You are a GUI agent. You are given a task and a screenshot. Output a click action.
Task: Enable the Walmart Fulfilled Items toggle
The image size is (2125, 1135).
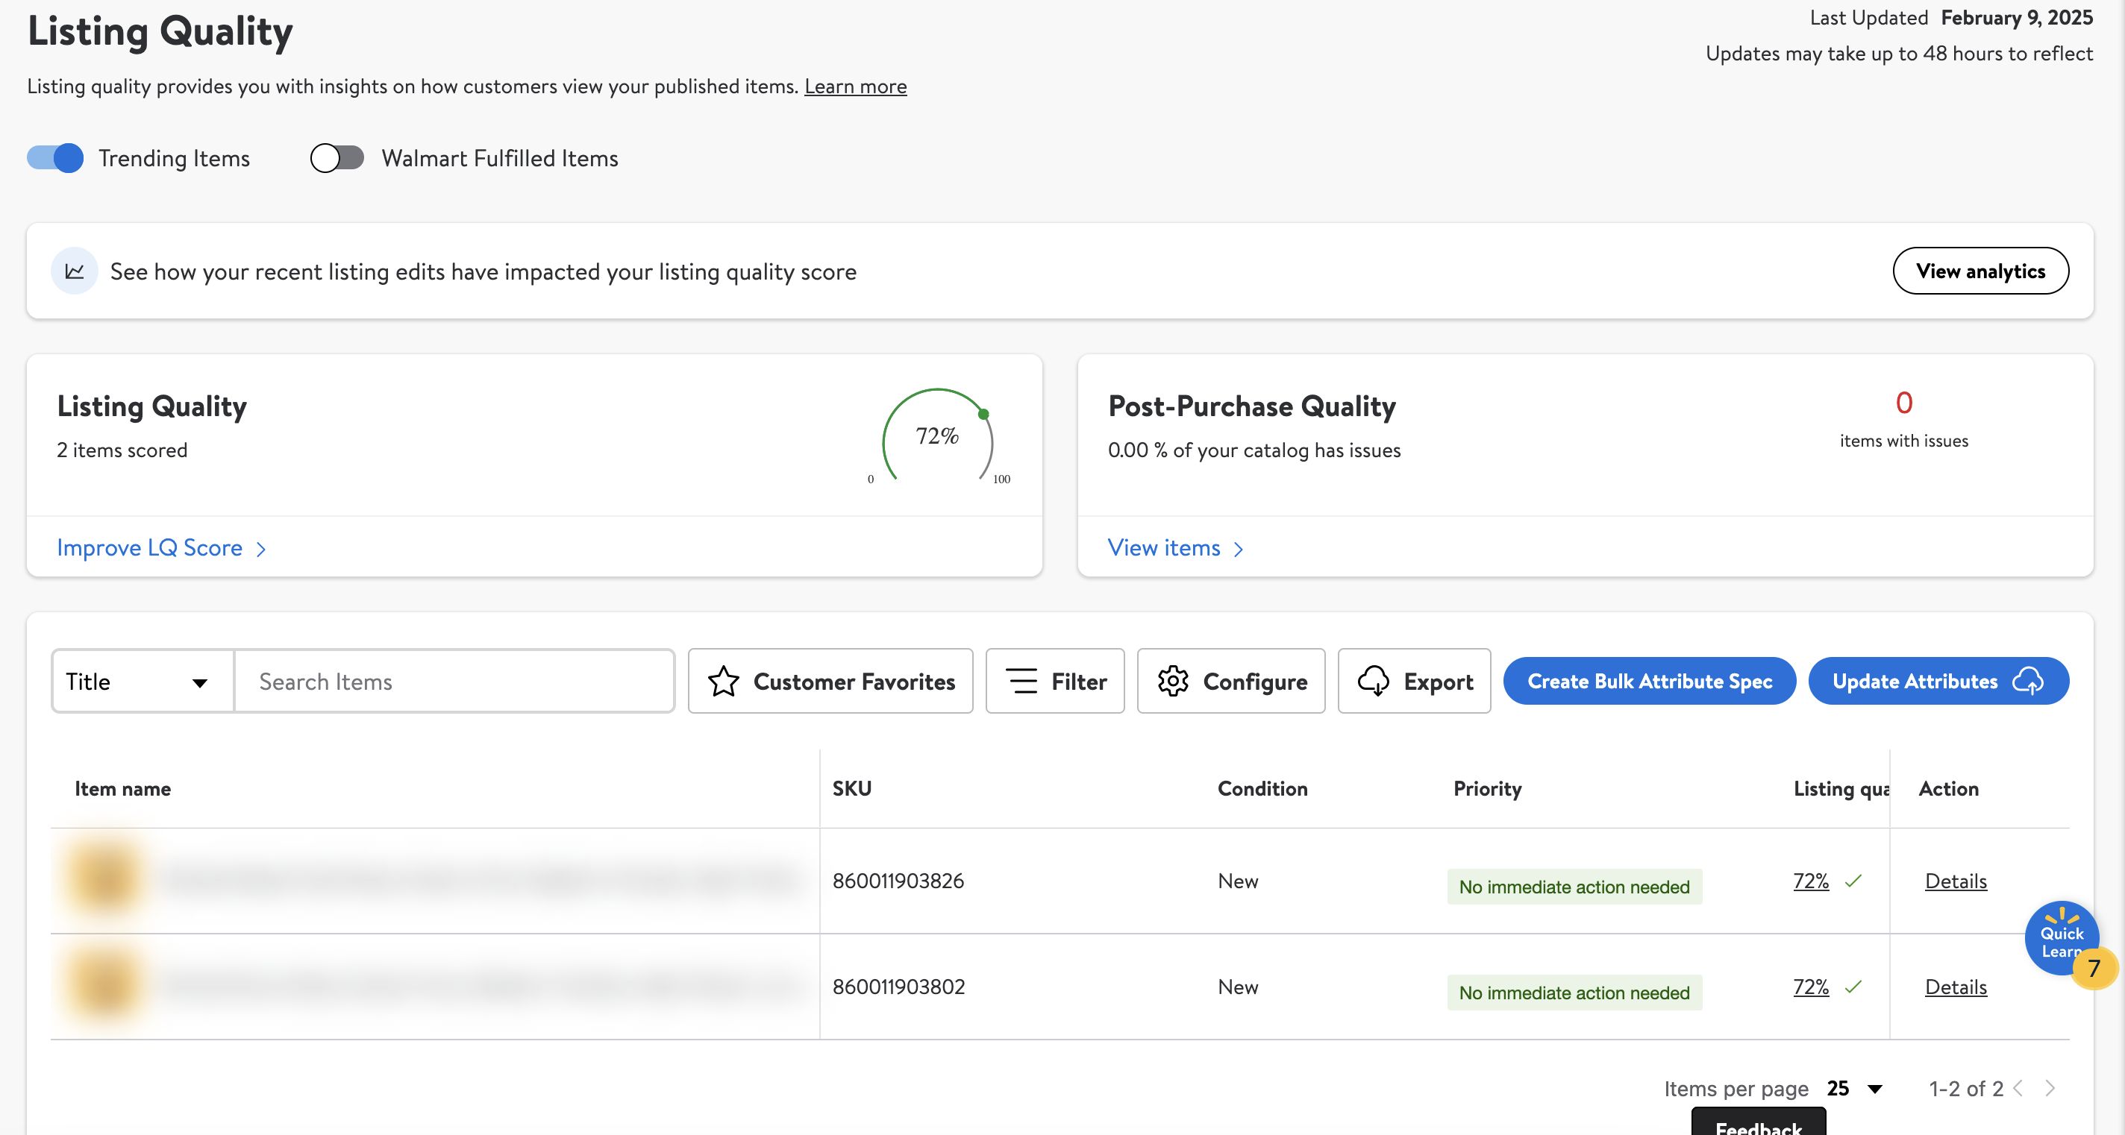coord(337,158)
